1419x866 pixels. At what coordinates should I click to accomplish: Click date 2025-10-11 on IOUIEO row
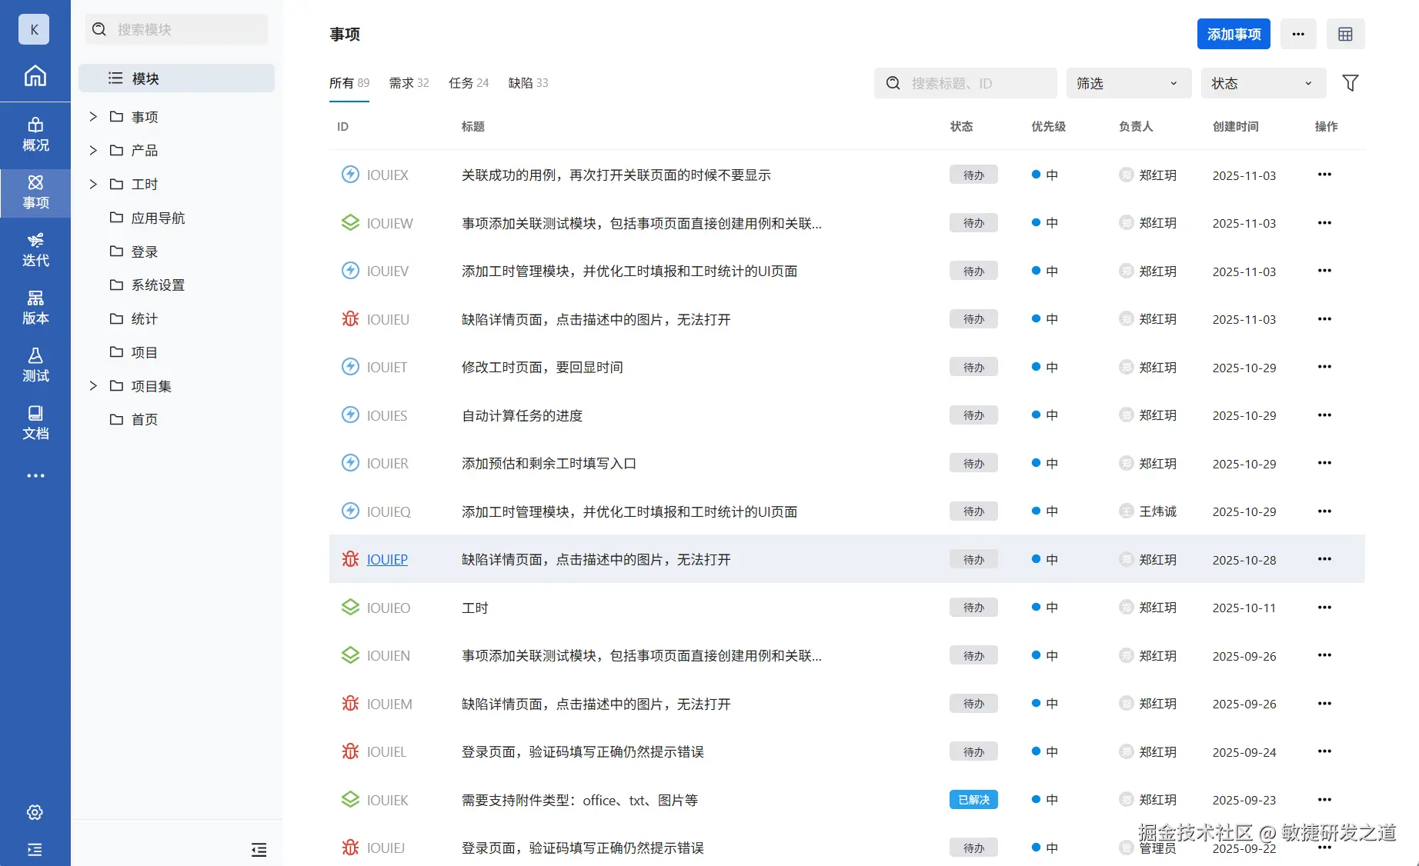pyautogui.click(x=1244, y=608)
